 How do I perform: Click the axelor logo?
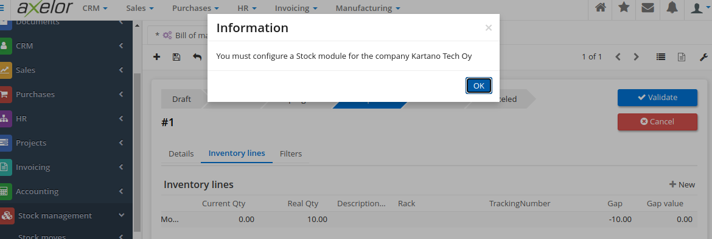44,8
